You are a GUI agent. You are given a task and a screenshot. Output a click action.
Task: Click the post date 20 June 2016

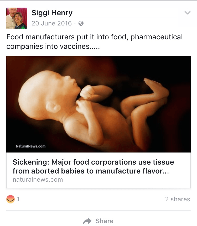[x=52, y=23]
